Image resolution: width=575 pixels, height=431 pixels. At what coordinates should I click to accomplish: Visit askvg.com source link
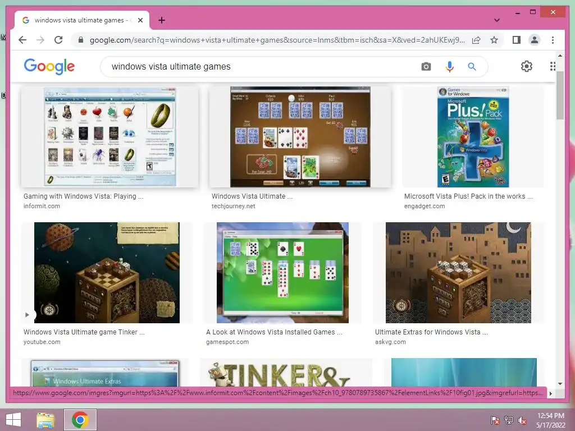click(390, 342)
